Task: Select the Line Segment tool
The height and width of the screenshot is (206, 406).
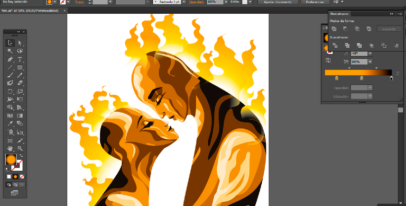Action: click(10, 67)
